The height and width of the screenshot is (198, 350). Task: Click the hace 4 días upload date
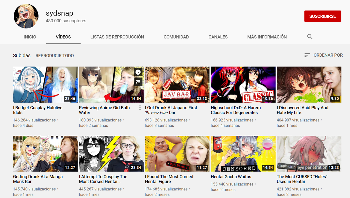point(23,126)
